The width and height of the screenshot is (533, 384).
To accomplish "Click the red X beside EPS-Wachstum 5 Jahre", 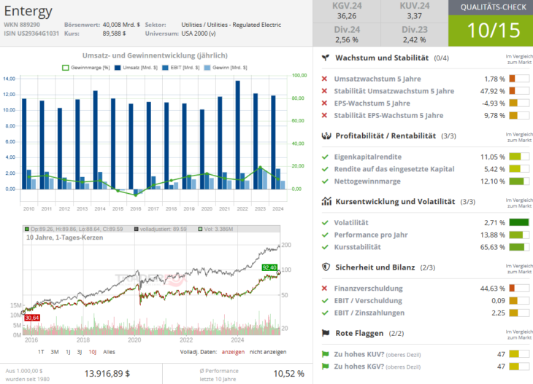I will click(325, 103).
